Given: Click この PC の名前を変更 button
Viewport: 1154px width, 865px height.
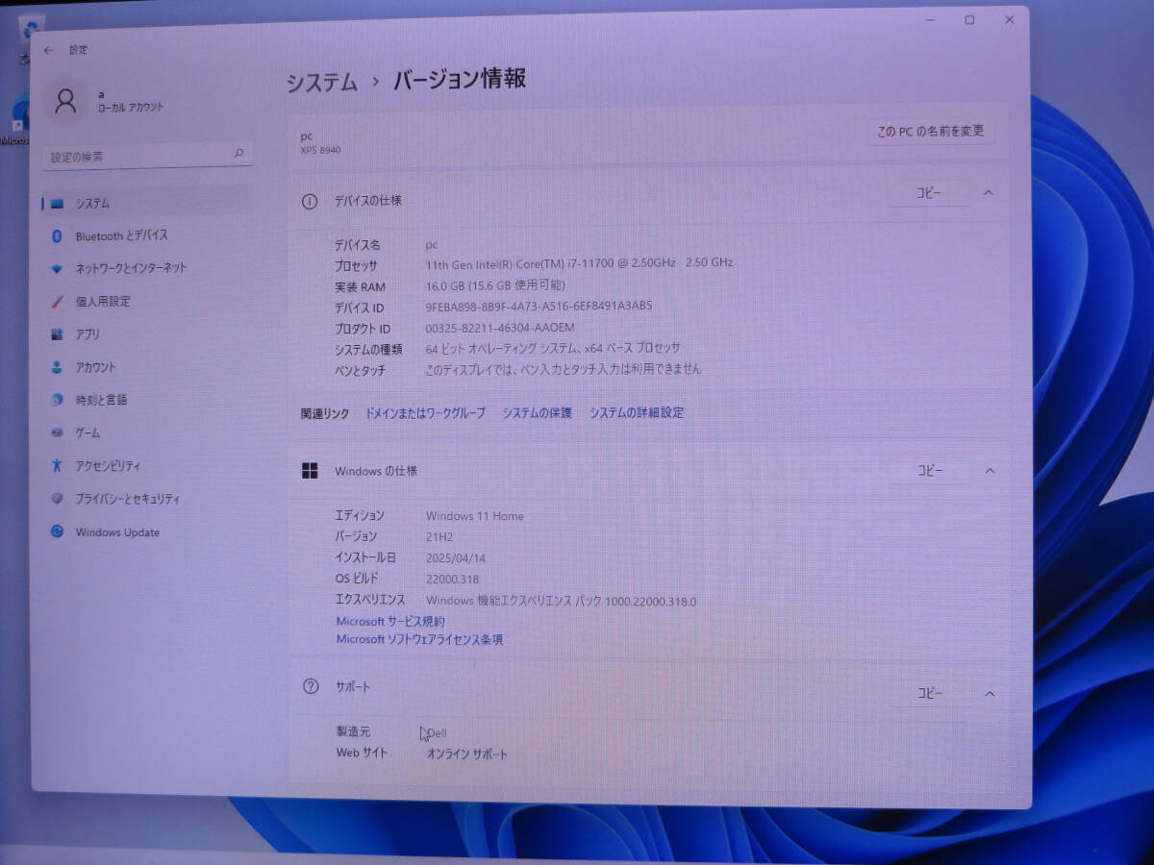Looking at the screenshot, I should (x=931, y=132).
